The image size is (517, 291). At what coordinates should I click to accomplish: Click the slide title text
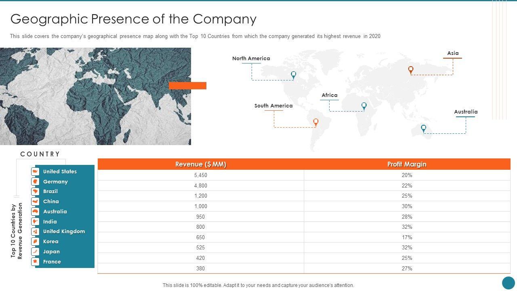[x=133, y=19]
